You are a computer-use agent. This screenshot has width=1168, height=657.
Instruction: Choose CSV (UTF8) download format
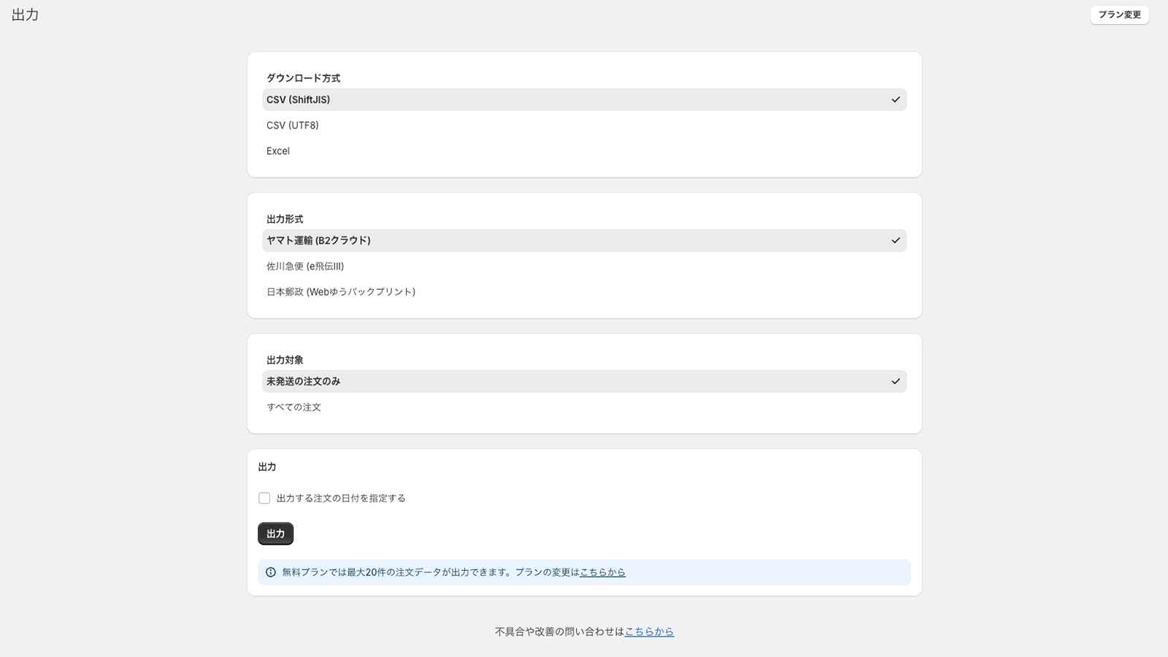pos(584,126)
